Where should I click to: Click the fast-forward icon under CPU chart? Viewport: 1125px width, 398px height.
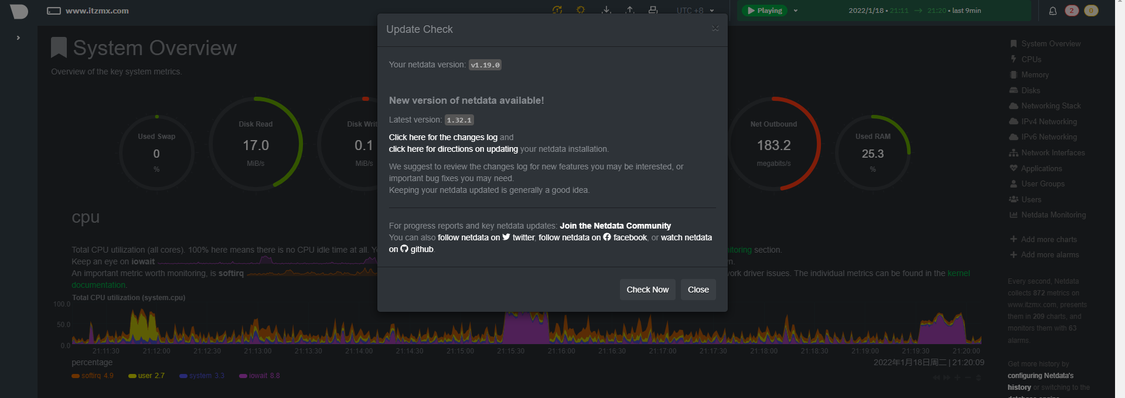click(947, 377)
